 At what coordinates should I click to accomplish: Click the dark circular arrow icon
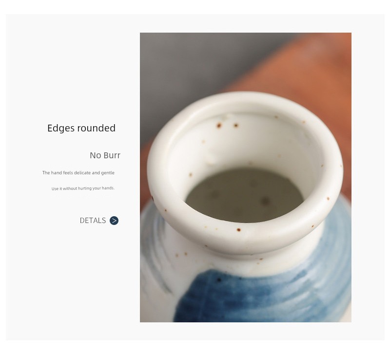click(114, 221)
